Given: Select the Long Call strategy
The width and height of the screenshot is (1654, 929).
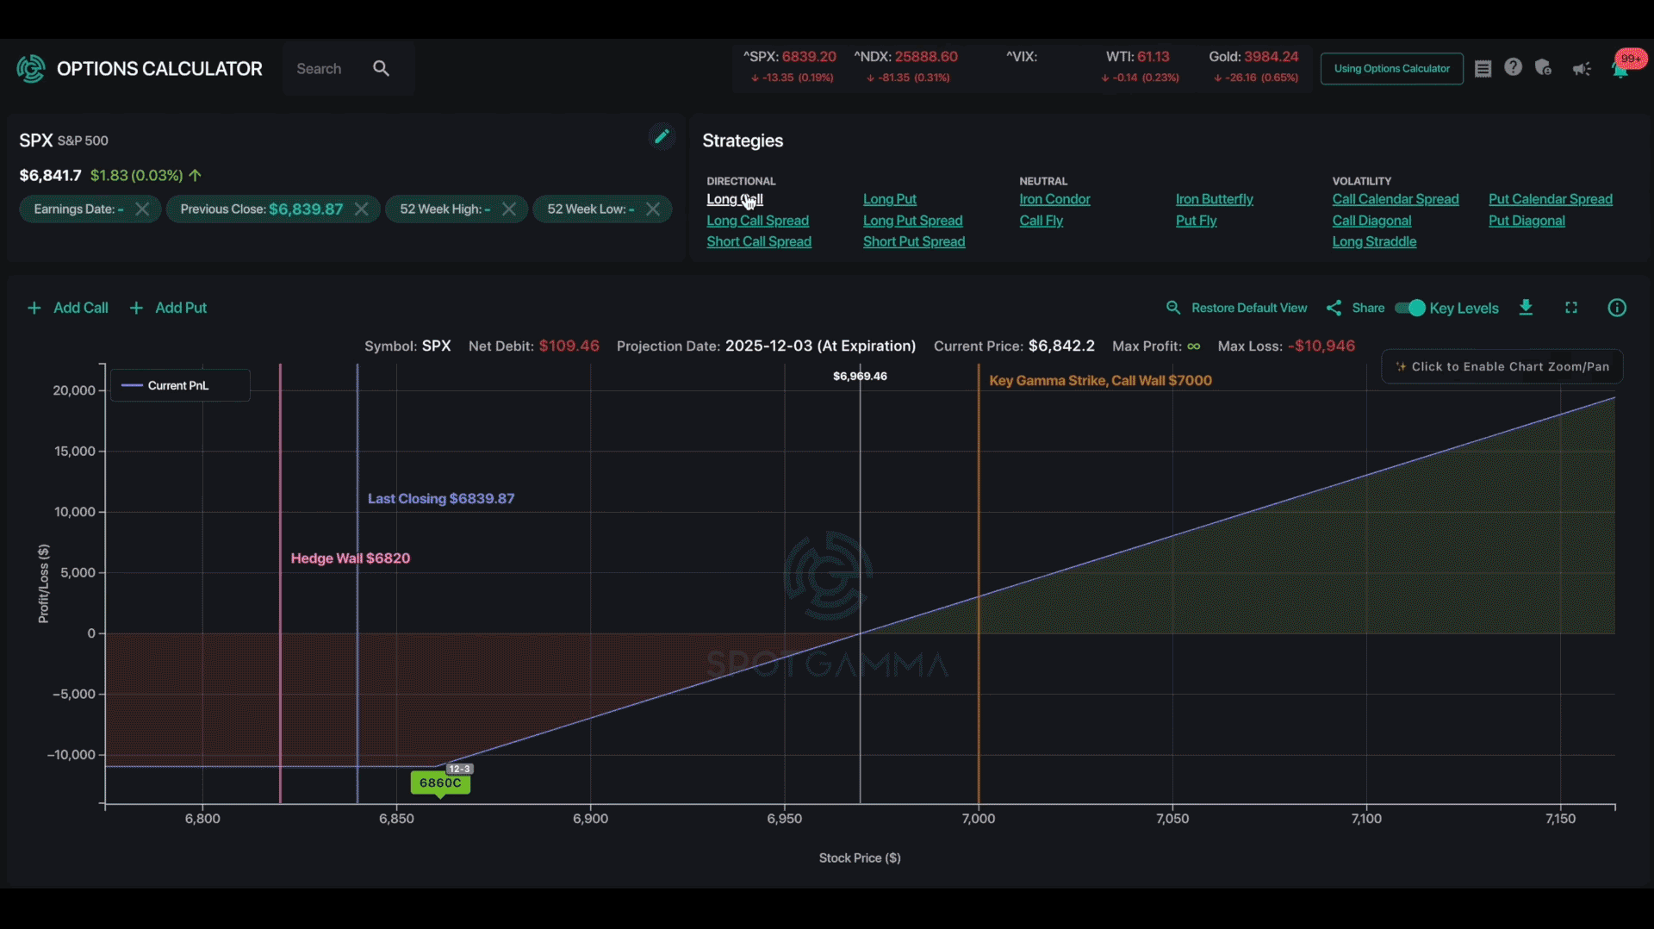Looking at the screenshot, I should click(x=733, y=199).
